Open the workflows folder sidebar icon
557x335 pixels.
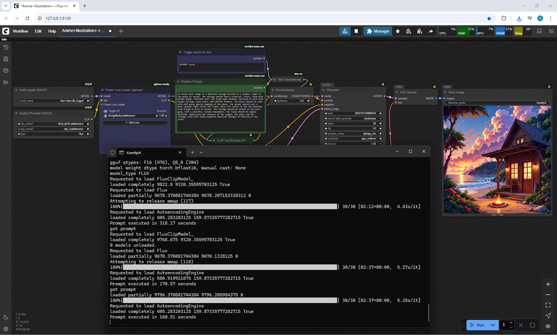point(6,82)
